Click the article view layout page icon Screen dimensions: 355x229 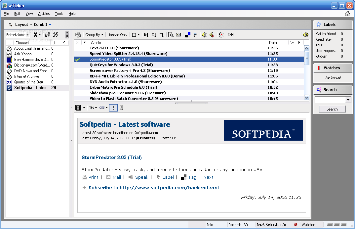coord(78,108)
